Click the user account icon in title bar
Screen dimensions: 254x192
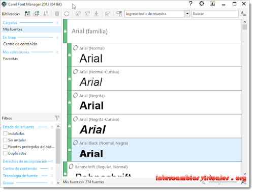[212, 4]
